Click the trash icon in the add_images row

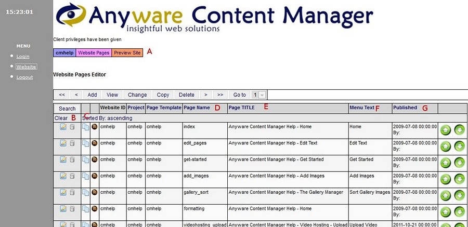click(72, 176)
